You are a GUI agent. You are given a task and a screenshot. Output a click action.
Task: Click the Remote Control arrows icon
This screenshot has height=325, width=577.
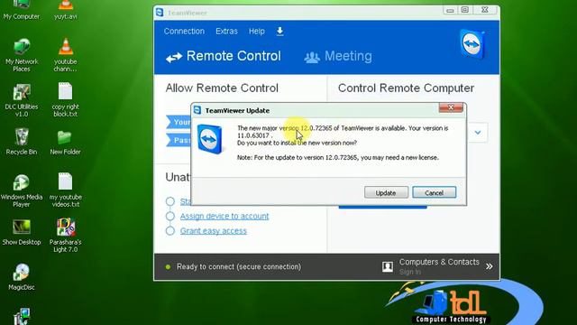174,57
